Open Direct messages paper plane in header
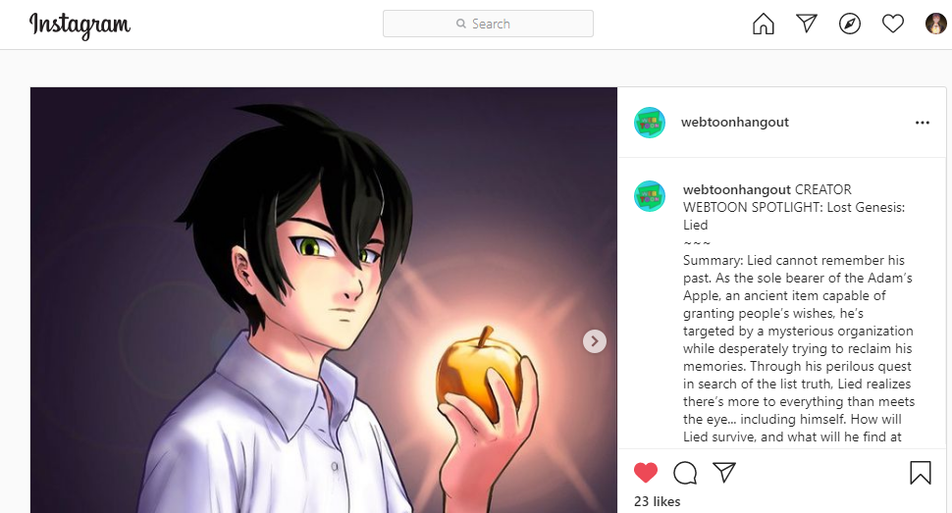 point(807,24)
